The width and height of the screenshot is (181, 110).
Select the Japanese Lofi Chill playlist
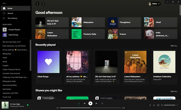pyautogui.click(x=10, y=93)
